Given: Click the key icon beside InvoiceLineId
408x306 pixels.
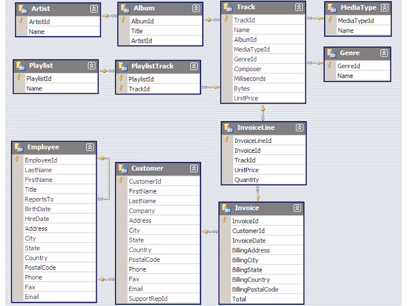Looking at the screenshot, I should pos(226,139).
